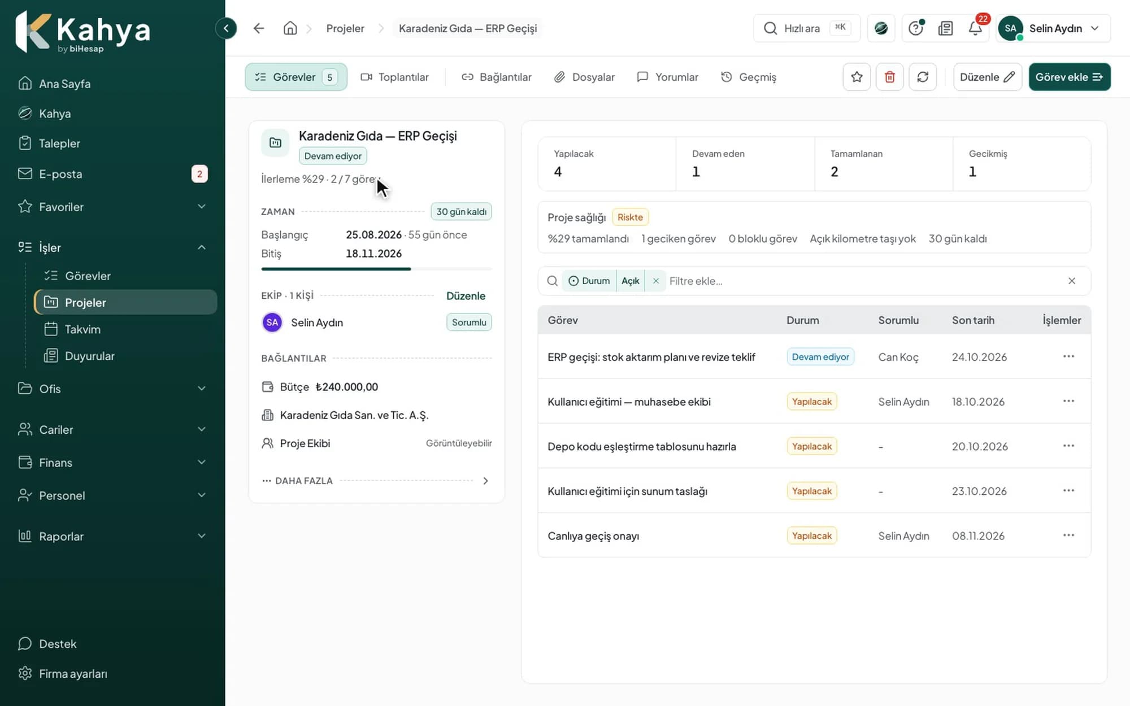Open actions for Depo kodu eşleştirme row
This screenshot has height=706, width=1130.
[1068, 446]
